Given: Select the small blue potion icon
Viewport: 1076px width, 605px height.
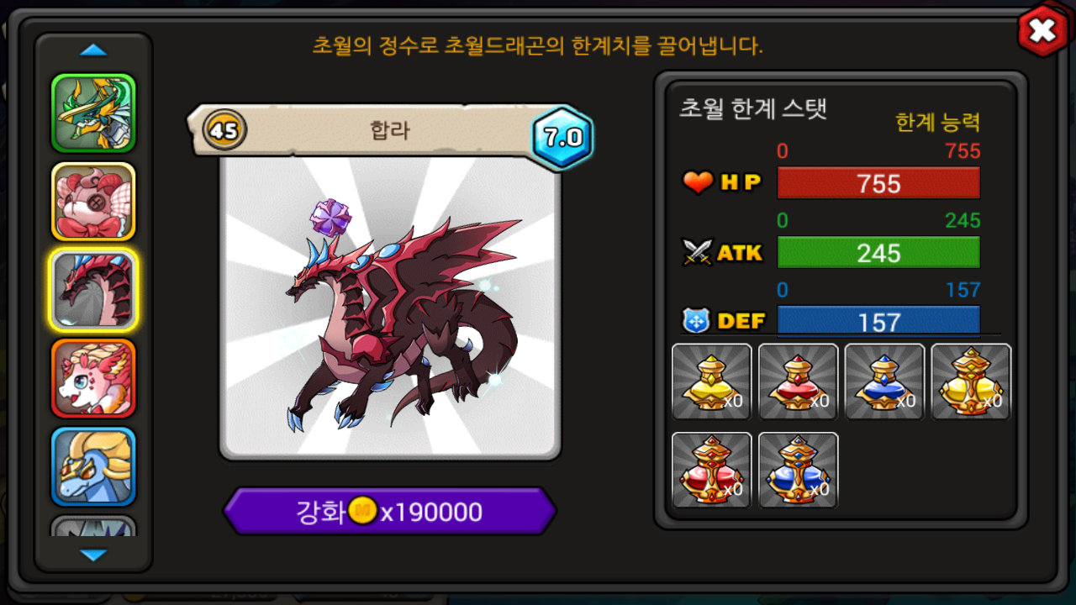Looking at the screenshot, I should pyautogui.click(x=884, y=381).
